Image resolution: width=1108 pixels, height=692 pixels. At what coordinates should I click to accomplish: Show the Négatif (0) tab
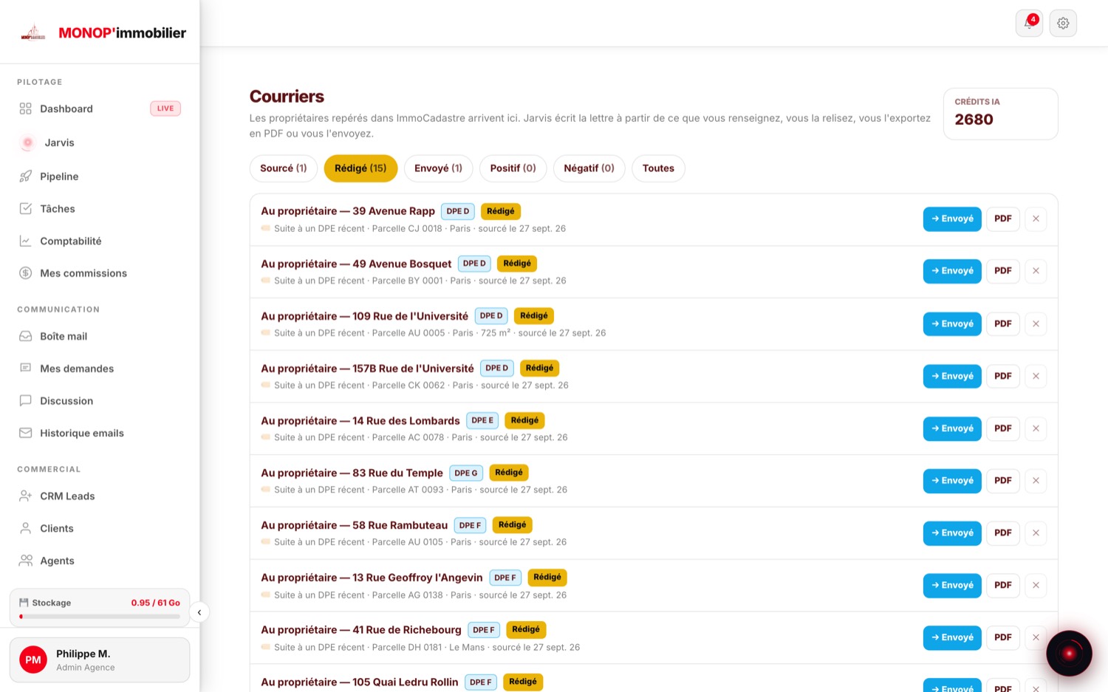pyautogui.click(x=589, y=168)
